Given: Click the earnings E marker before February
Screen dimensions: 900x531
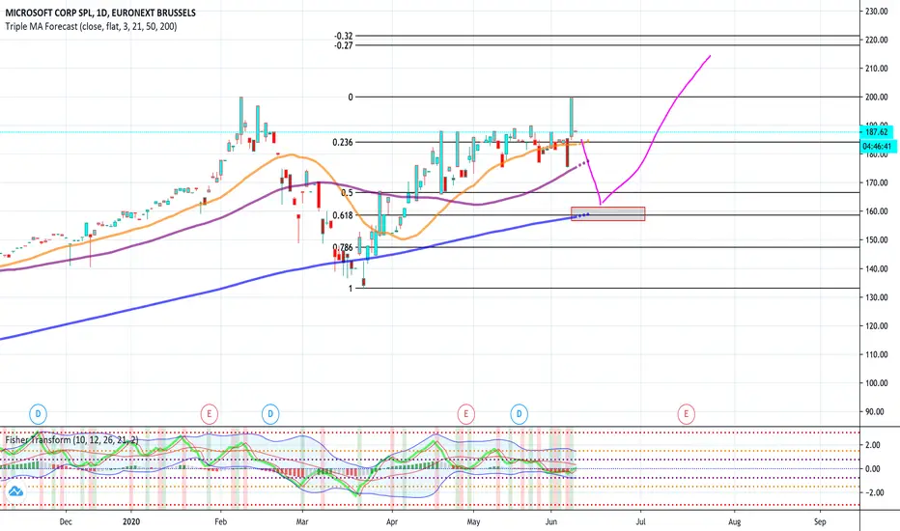Looking at the screenshot, I should coord(210,413).
